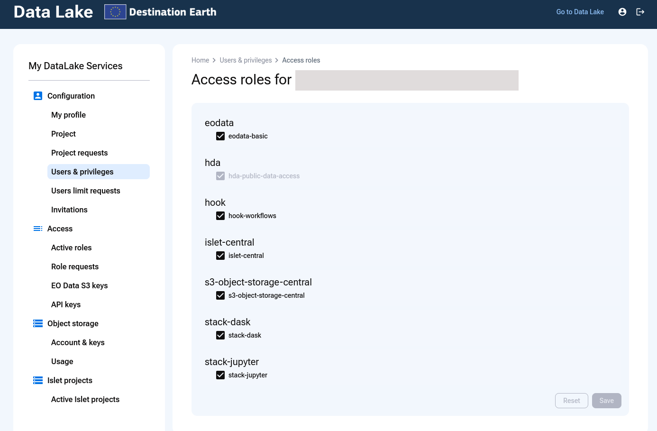This screenshot has width=657, height=431.
Task: Click the Configuration person icon
Action: point(38,96)
